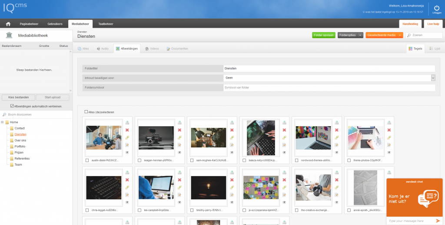Select the keagan-henman image checkbox
445x225 pixels.
pyautogui.click(x=139, y=160)
